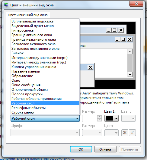This screenshot has height=160, width=147.
Task: Click the Отмена button
Action: pyautogui.click(x=105, y=149)
